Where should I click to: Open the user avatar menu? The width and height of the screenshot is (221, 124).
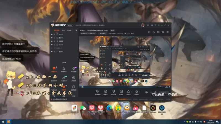pyautogui.click(x=143, y=25)
